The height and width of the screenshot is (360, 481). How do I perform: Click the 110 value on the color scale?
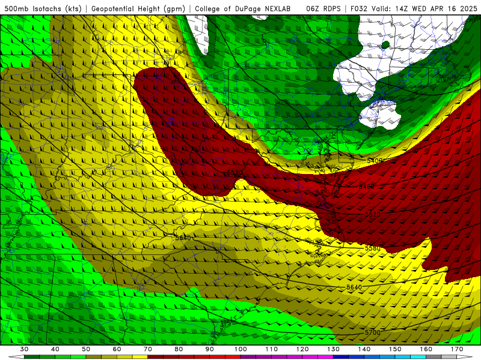(272, 349)
